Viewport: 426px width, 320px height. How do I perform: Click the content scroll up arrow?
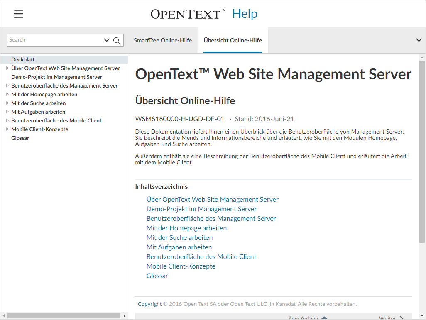[422, 57]
